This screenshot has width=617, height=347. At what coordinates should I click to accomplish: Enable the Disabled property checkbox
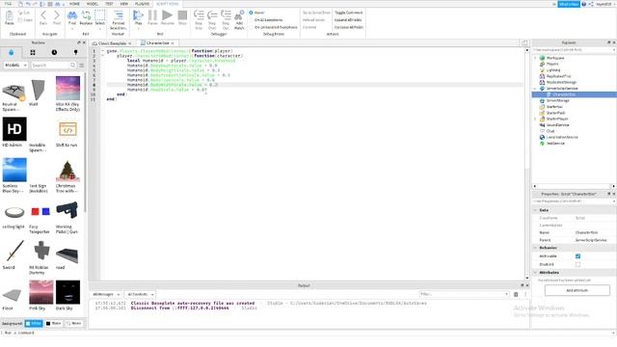tap(578, 264)
